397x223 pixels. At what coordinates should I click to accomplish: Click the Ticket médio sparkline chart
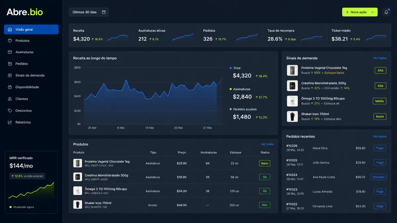pos(376,37)
